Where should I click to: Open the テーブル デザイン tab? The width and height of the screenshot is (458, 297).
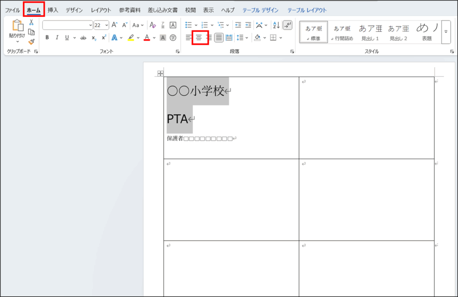[261, 10]
